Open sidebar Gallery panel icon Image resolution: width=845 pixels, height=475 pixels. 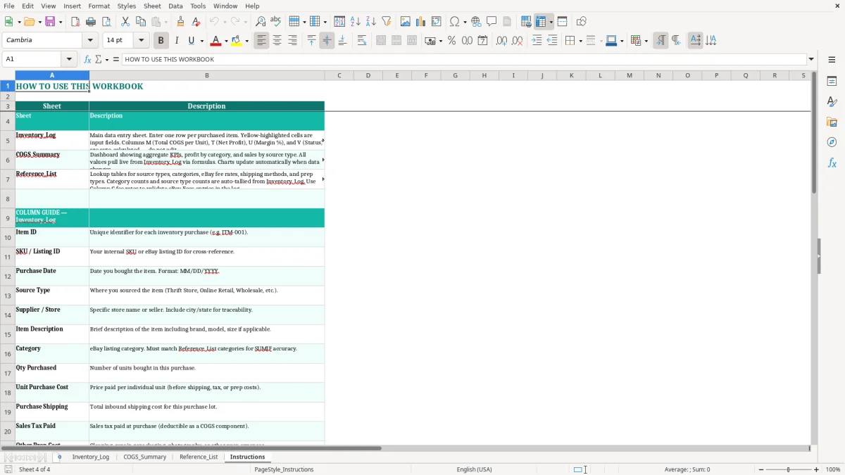tap(832, 122)
